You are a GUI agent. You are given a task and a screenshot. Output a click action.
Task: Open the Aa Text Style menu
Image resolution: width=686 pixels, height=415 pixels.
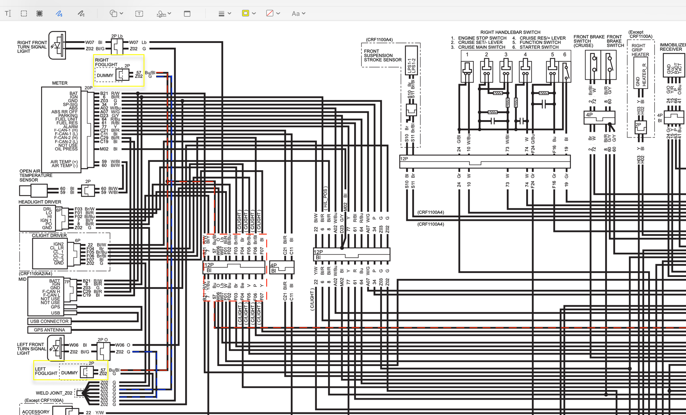point(298,14)
